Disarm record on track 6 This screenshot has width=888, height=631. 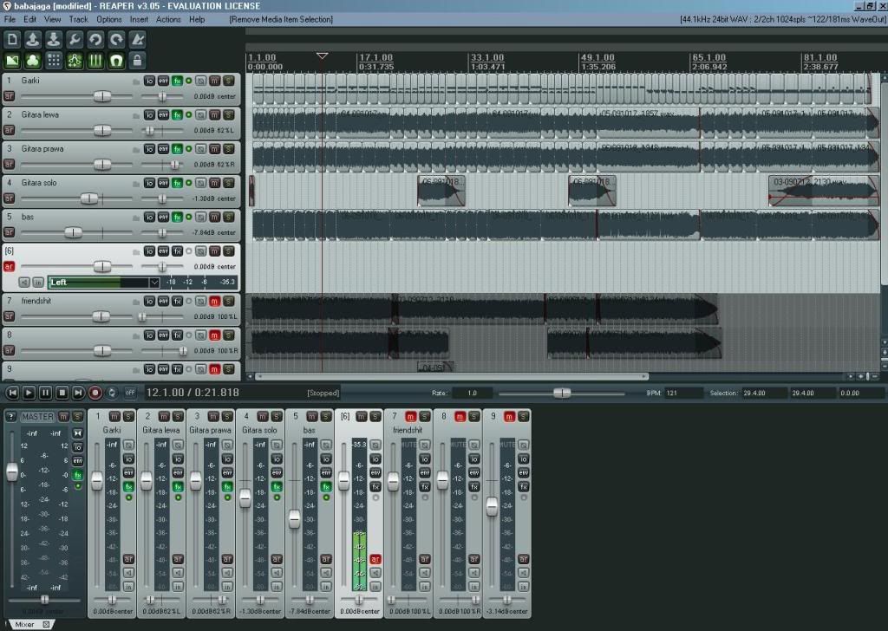coord(9,266)
